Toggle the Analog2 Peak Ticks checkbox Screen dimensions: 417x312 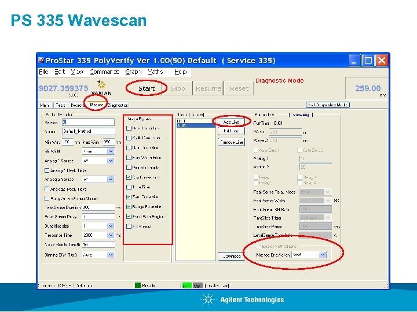(47, 189)
